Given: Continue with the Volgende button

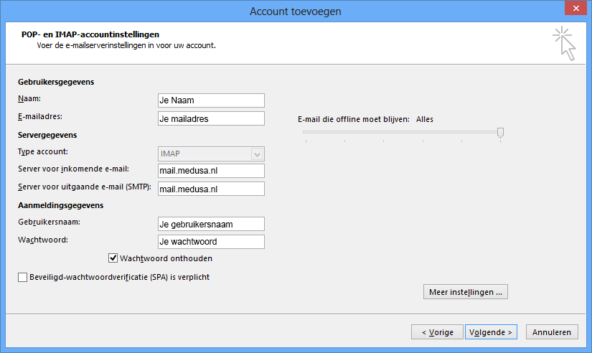Looking at the screenshot, I should pyautogui.click(x=491, y=332).
